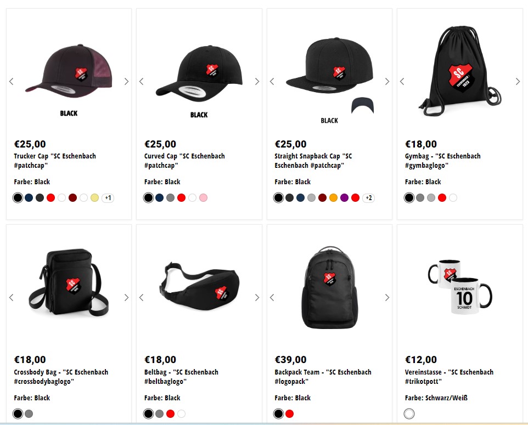Open Gymbag "SC Eschenbach #gymbaglogo" product link
The width and height of the screenshot is (528, 425).
pyautogui.click(x=443, y=161)
